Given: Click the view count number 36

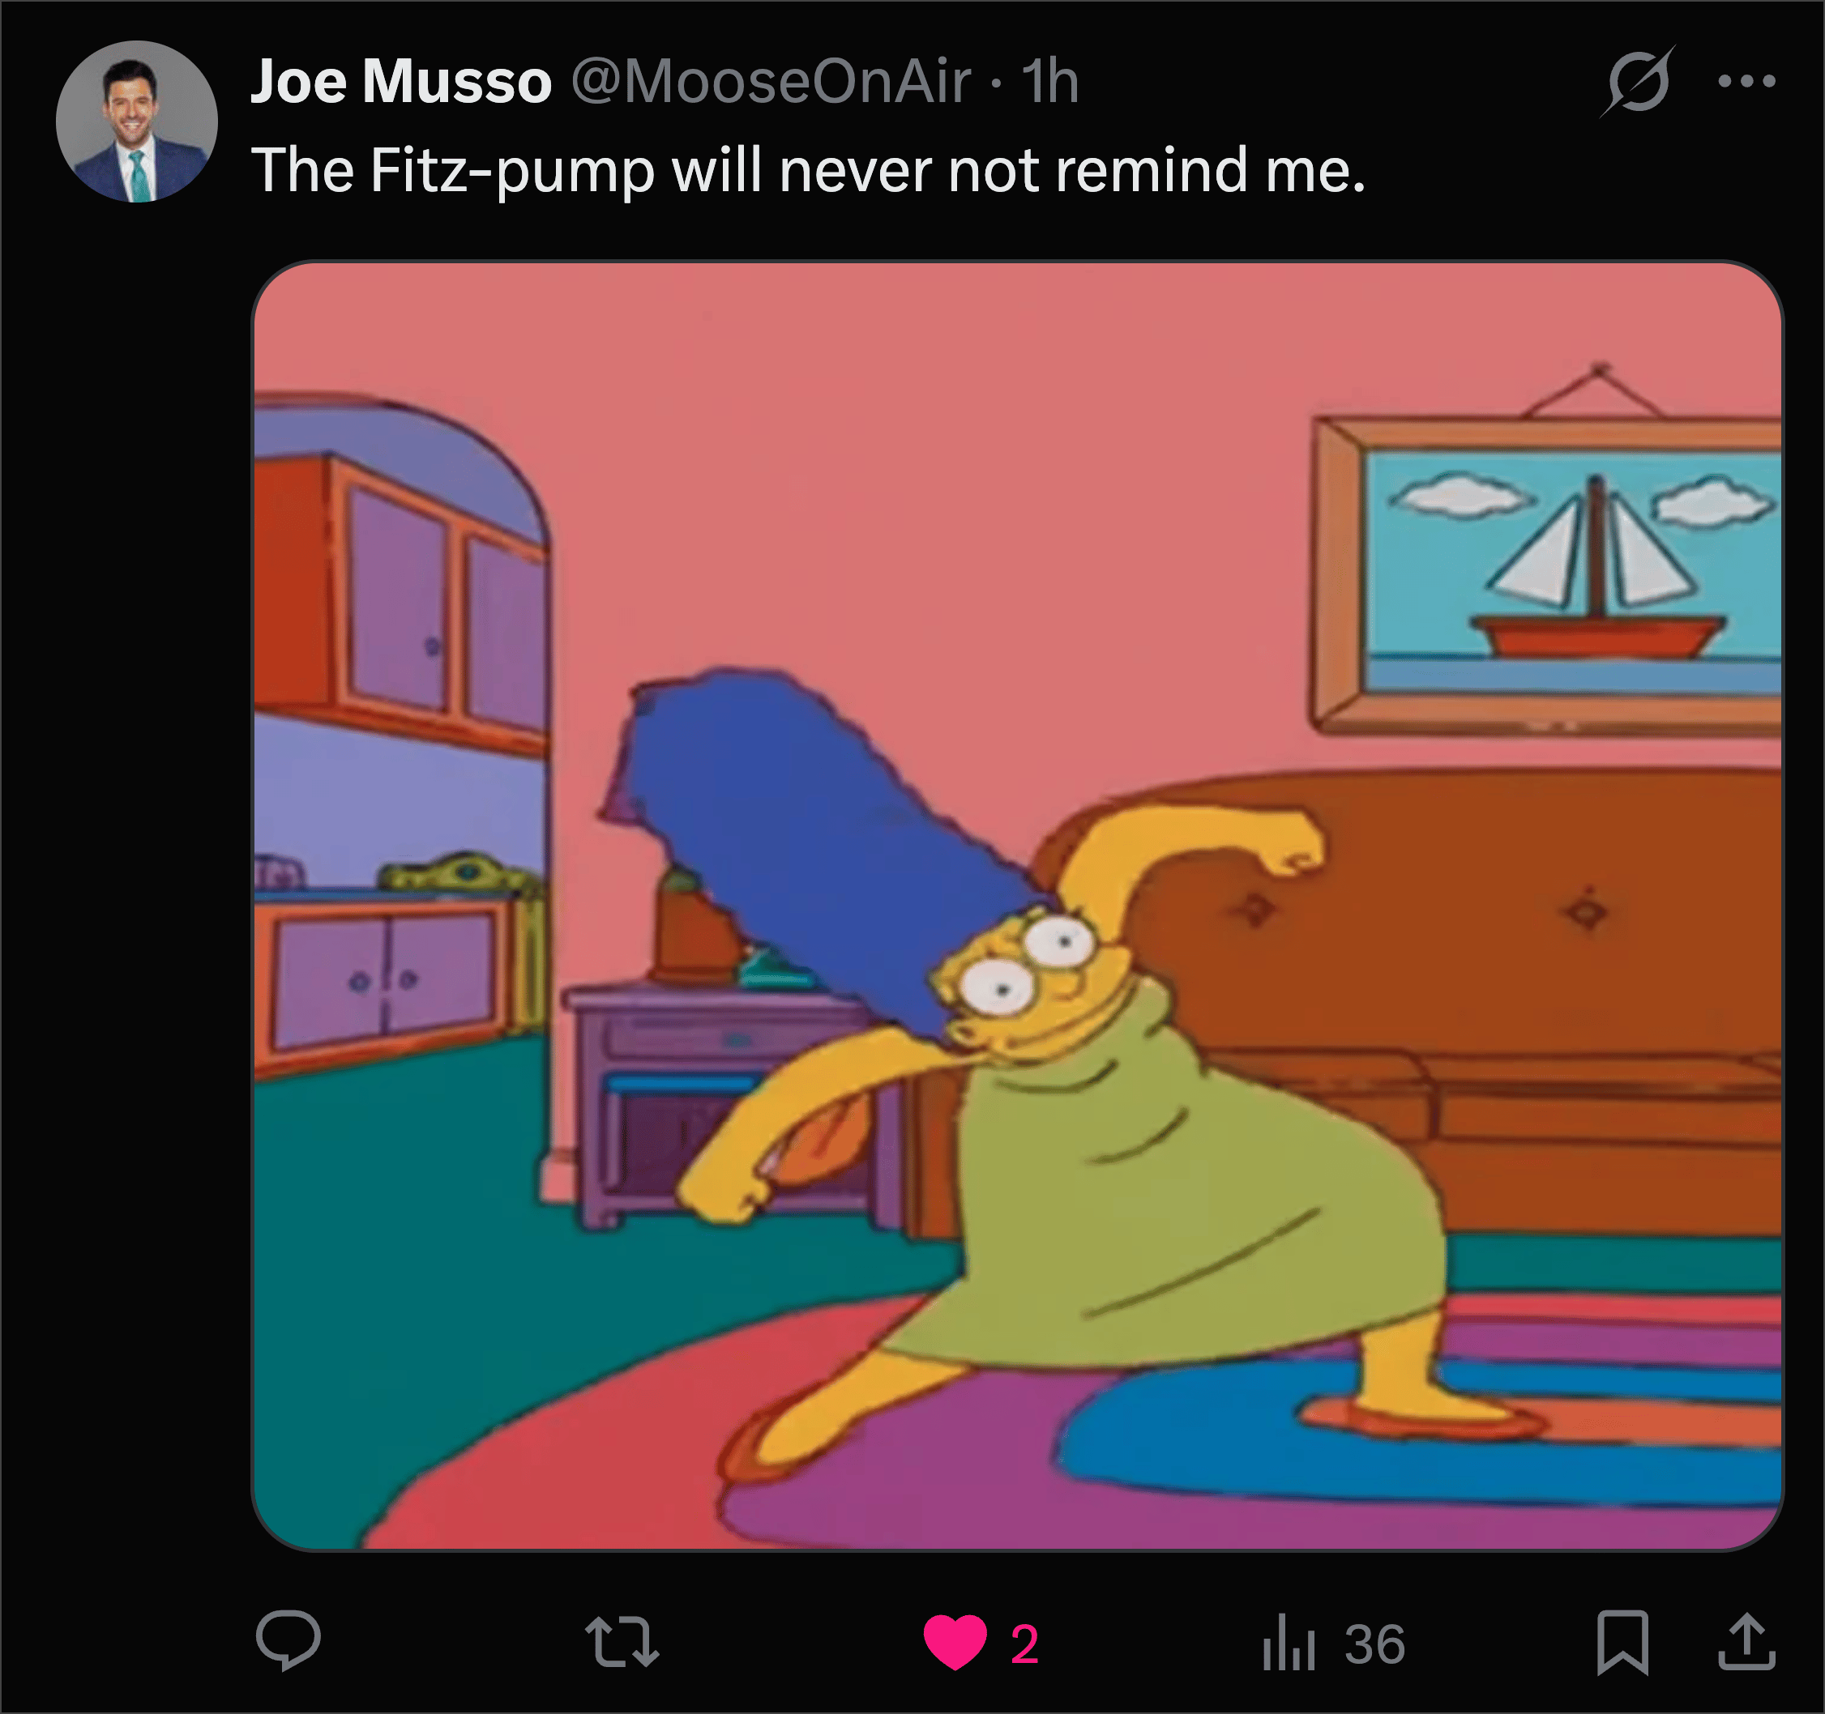Looking at the screenshot, I should pyautogui.click(x=1375, y=1644).
